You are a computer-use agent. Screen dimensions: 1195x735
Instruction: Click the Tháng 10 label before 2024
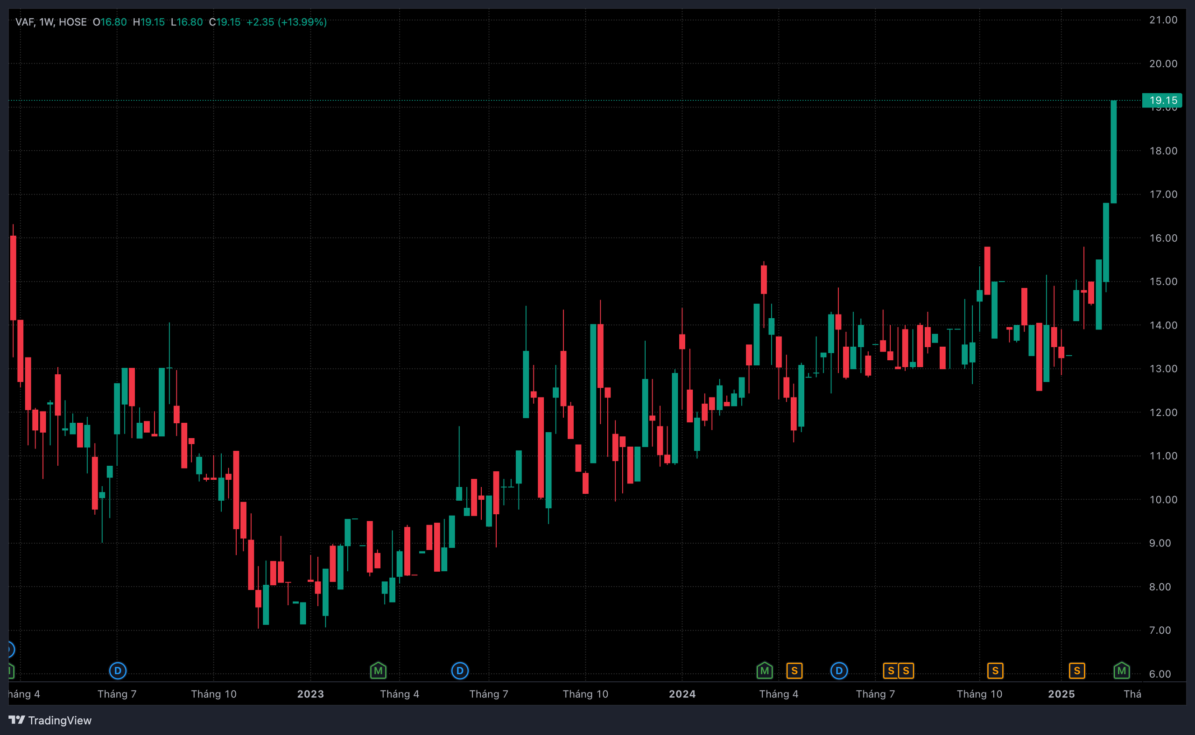click(585, 693)
